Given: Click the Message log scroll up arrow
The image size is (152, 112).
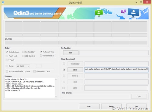Looking at the screenshot, I should [56, 80].
